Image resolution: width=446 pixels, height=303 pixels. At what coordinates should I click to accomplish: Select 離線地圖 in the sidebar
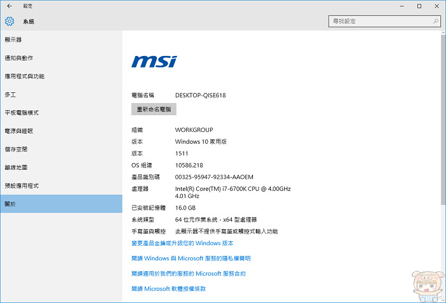coord(61,167)
